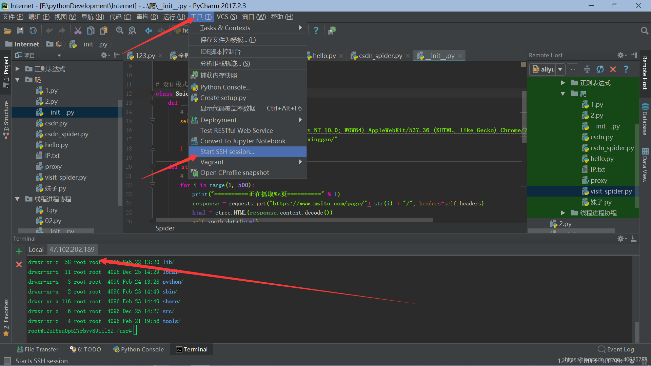Image resolution: width=651 pixels, height=366 pixels.
Task: Click the Back navigation arrow icon
Action: 149,31
